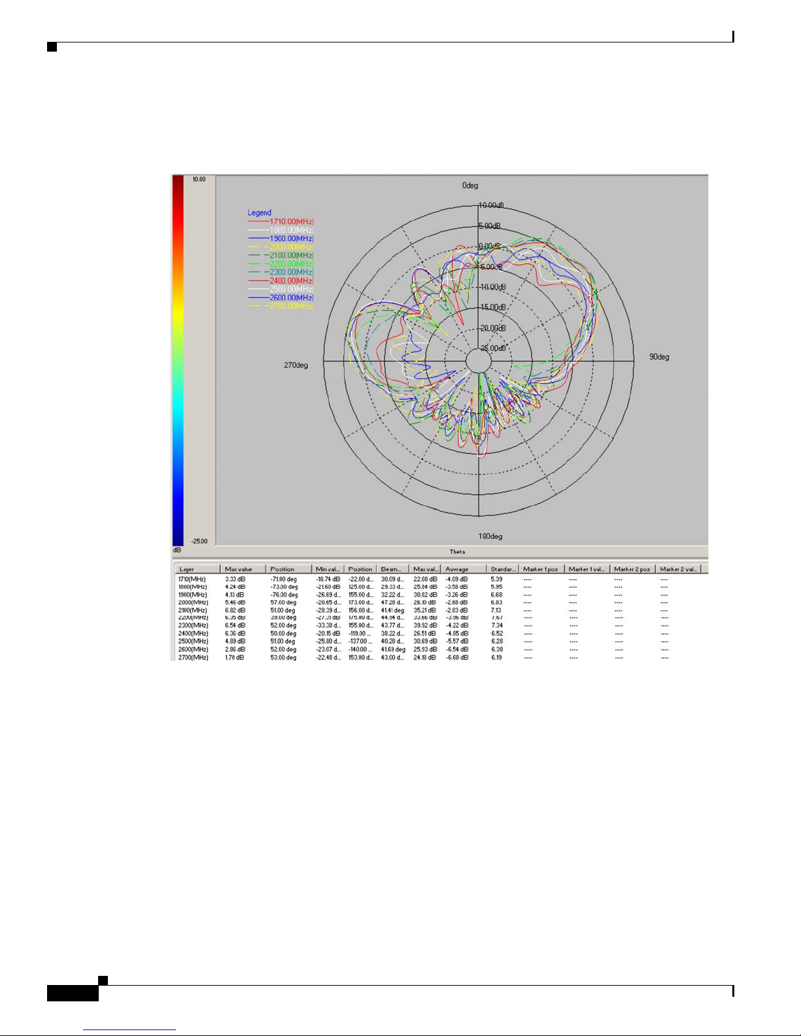Image resolution: width=801 pixels, height=1036 pixels.
Task: Click the Theta axis label below the plot
Action: tap(457, 552)
